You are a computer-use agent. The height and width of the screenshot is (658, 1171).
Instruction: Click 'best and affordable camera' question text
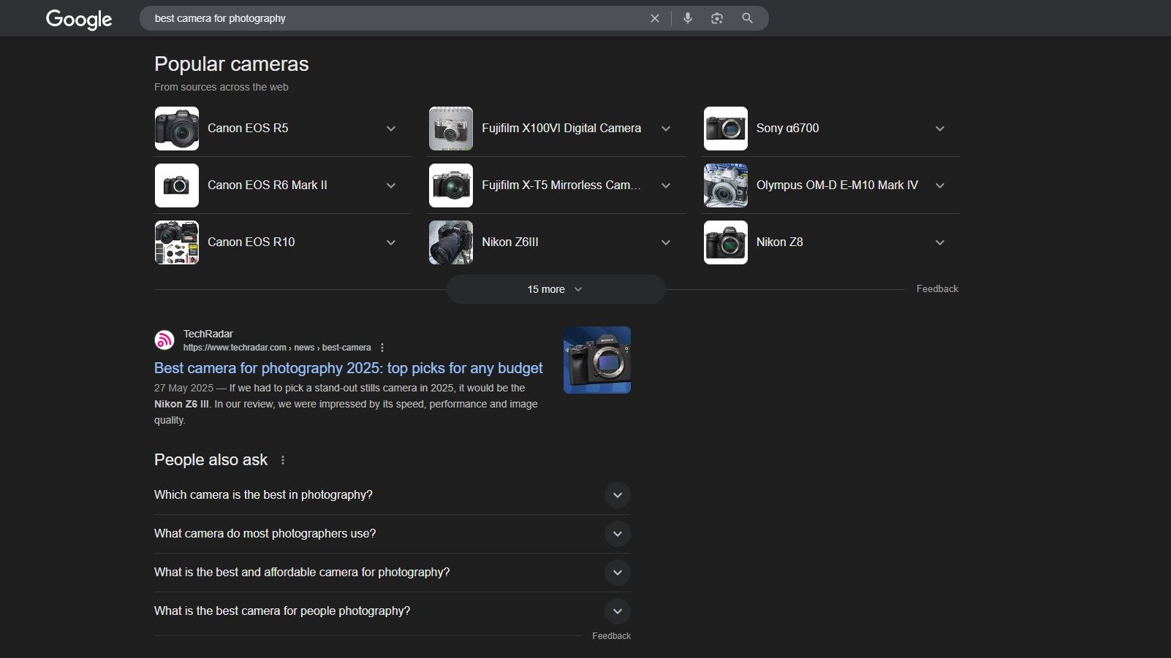[302, 573]
